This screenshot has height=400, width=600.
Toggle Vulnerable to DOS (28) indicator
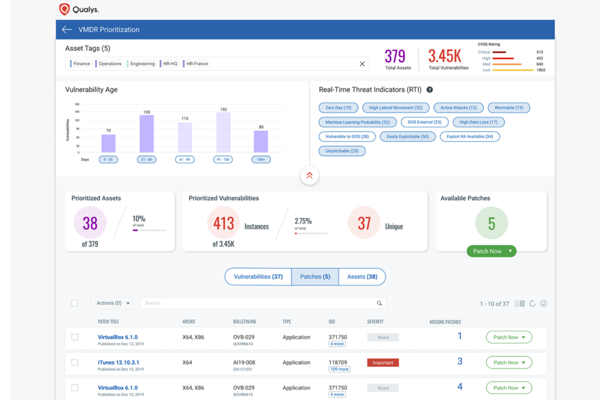(x=347, y=137)
